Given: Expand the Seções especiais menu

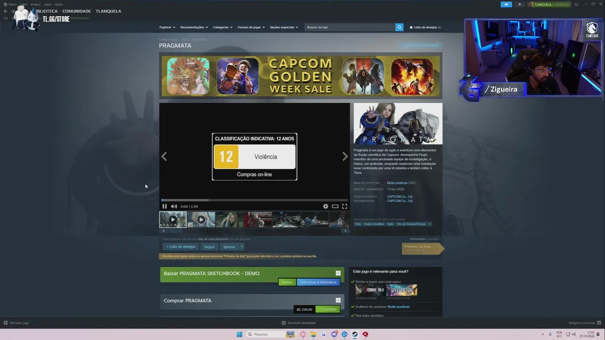Looking at the screenshot, I should click(x=284, y=27).
